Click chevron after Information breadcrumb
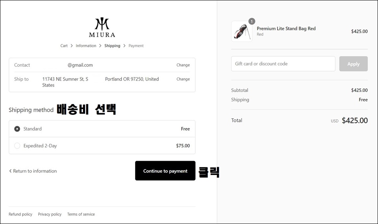This screenshot has width=378, height=224. (100, 46)
